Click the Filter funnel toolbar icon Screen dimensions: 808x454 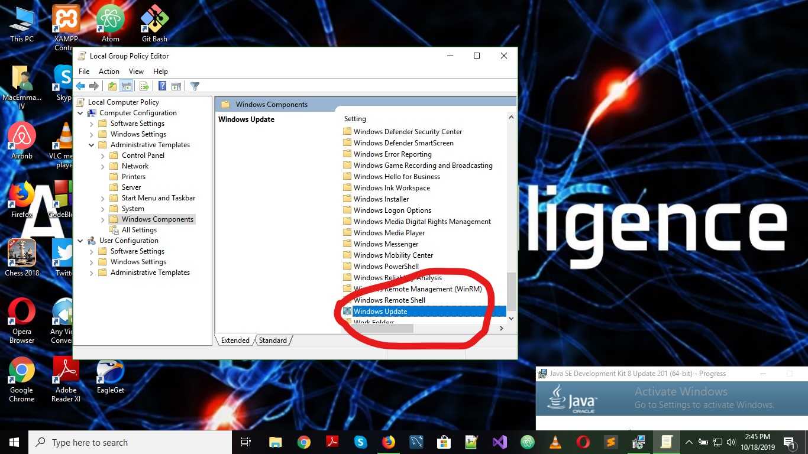tap(195, 86)
